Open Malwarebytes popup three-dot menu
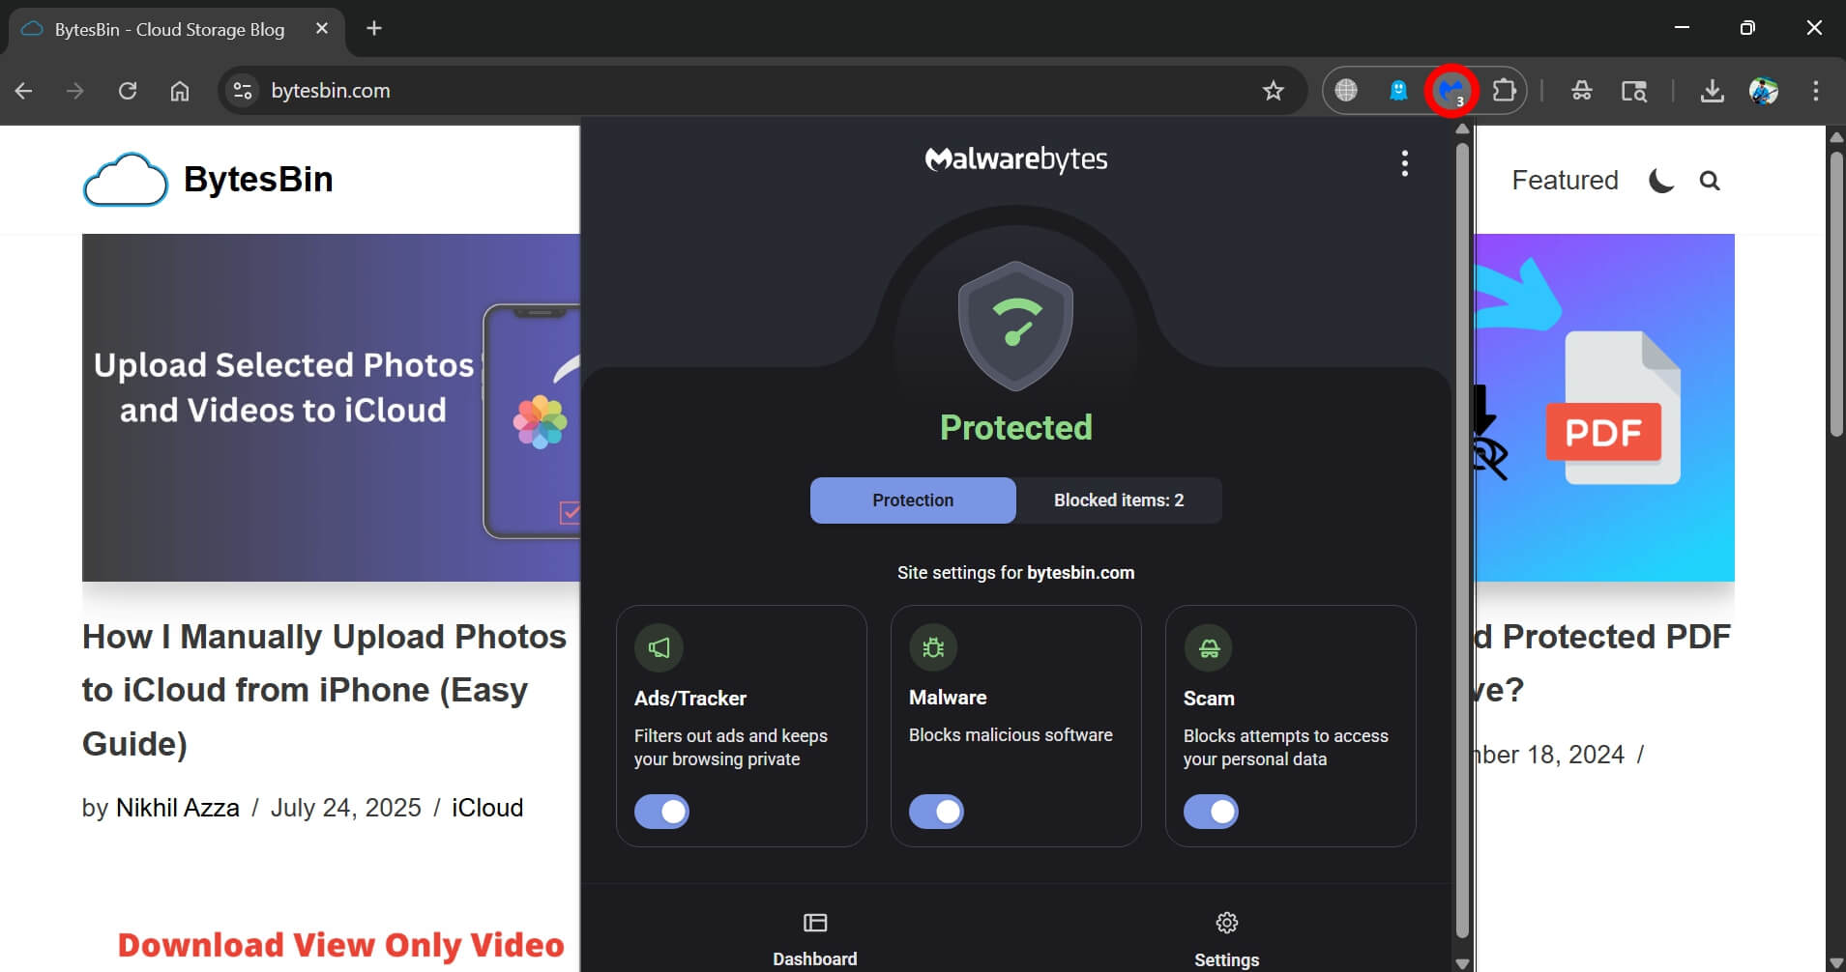1846x972 pixels. (x=1404, y=163)
